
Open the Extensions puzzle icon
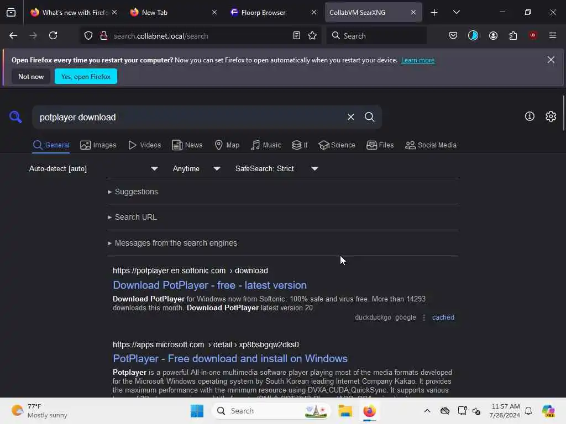(513, 36)
